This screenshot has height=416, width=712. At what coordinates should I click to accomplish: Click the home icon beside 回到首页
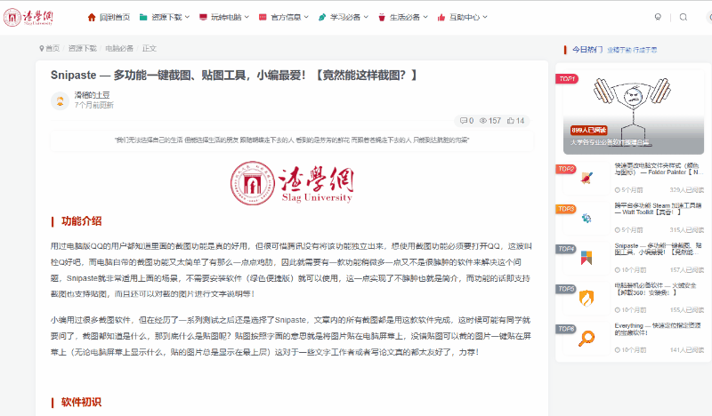pyautogui.click(x=92, y=17)
